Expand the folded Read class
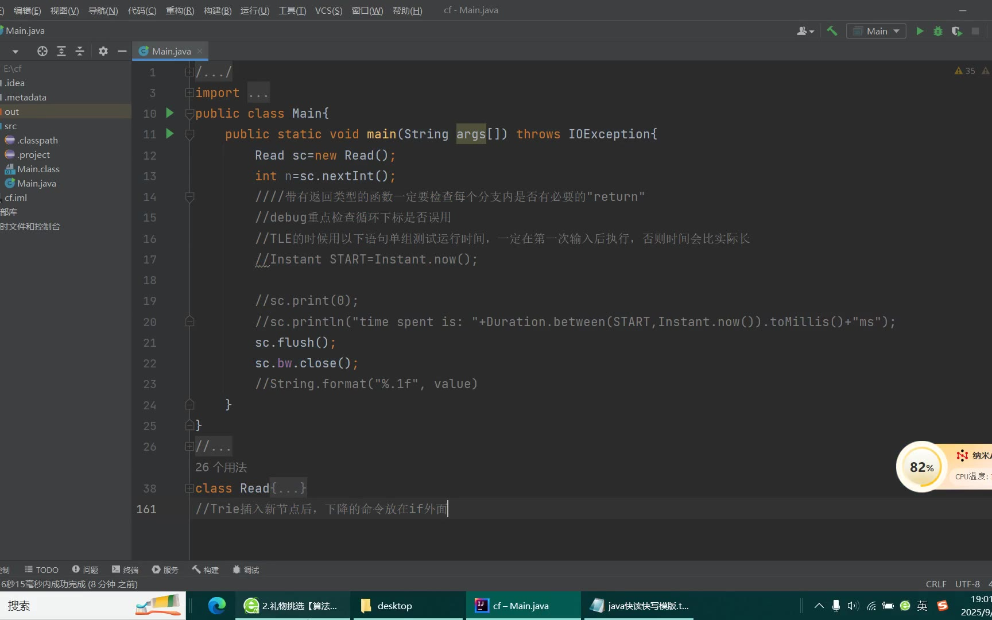 (x=189, y=489)
